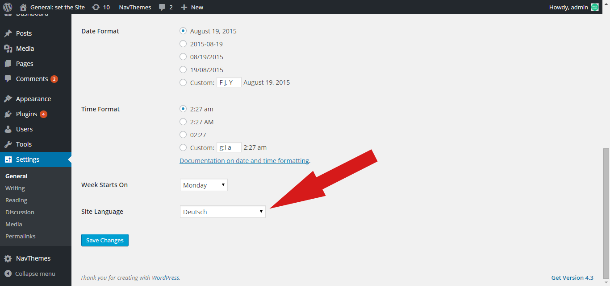Select Custom time format radio
610x286 pixels.
[x=183, y=147]
